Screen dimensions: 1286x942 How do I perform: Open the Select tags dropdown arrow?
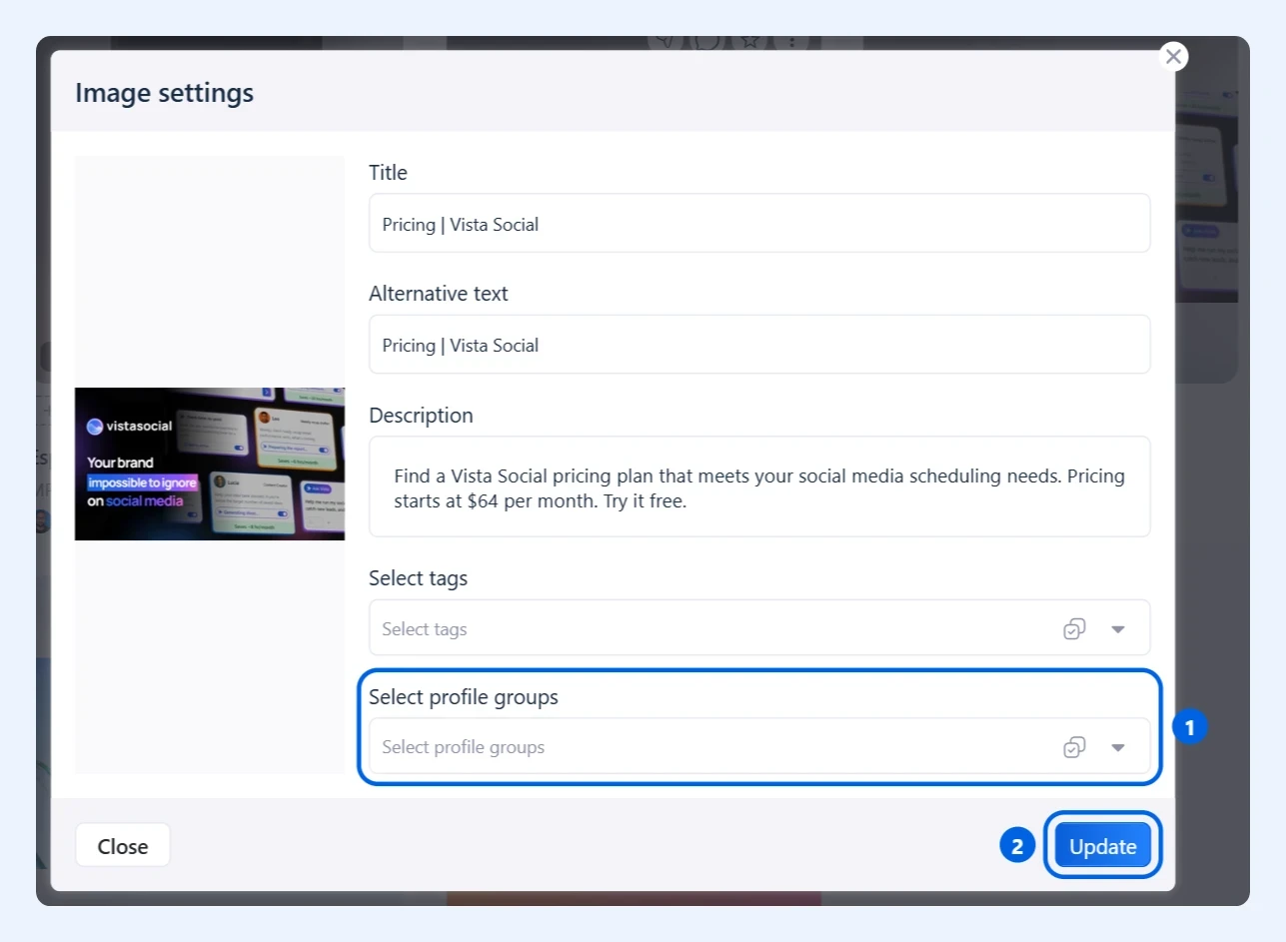tap(1118, 629)
